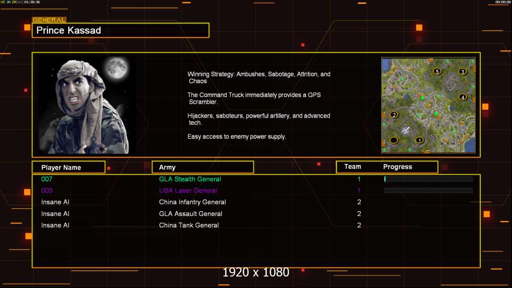Click the 01:30:36 timer readout at top-left
Screen dimensions: 512x288
coord(32,2)
